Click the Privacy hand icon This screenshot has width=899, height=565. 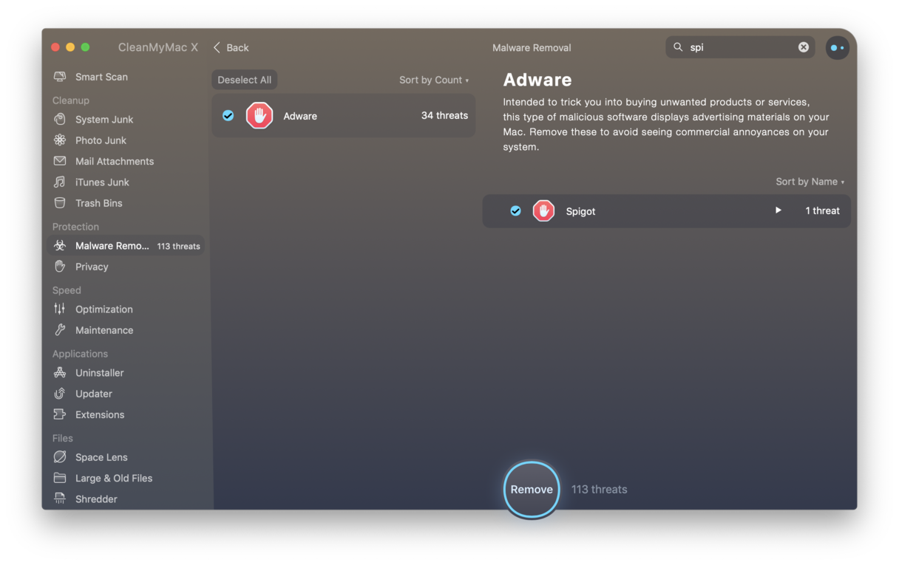click(60, 267)
